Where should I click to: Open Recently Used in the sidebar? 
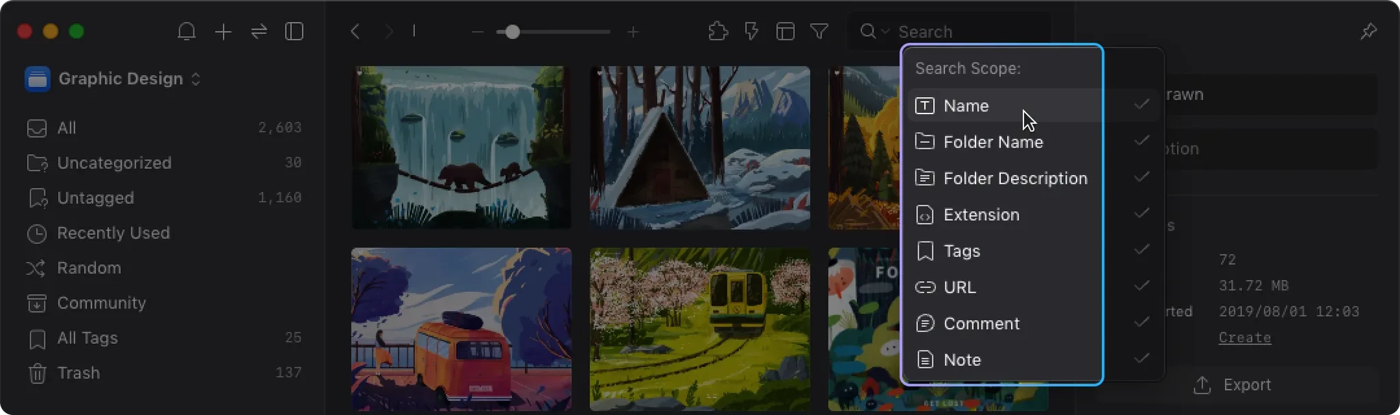click(x=164, y=233)
